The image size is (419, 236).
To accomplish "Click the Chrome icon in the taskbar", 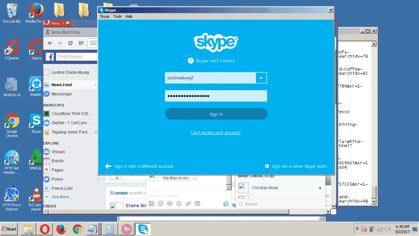I will [x=77, y=229].
